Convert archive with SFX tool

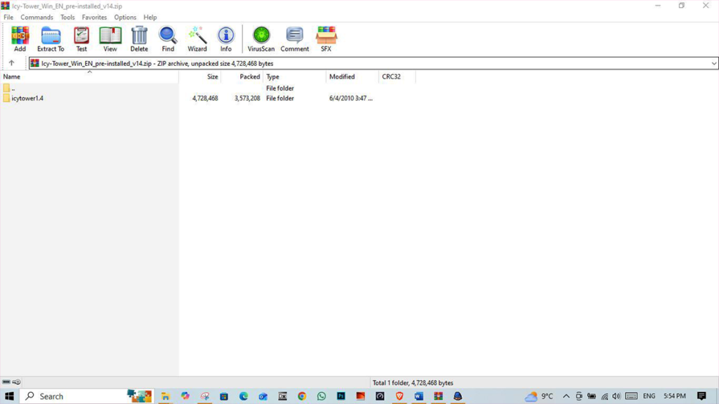[x=326, y=39]
